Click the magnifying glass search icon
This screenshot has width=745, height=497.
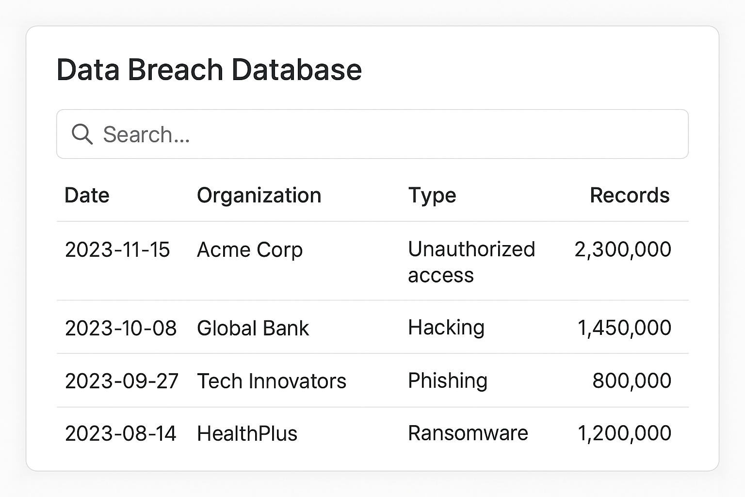click(82, 133)
